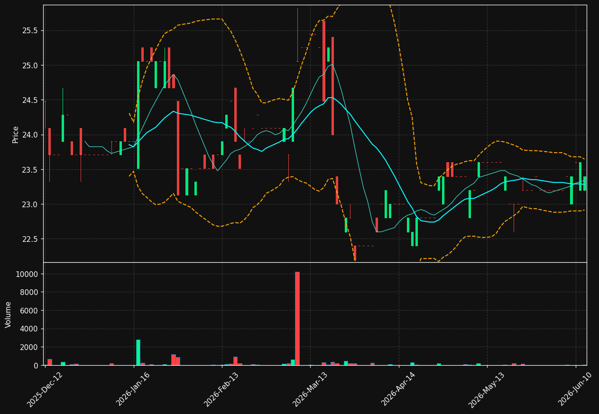This screenshot has height=414, width=599.
Task: Click the 2026-May-13 date label
Action: (487, 389)
